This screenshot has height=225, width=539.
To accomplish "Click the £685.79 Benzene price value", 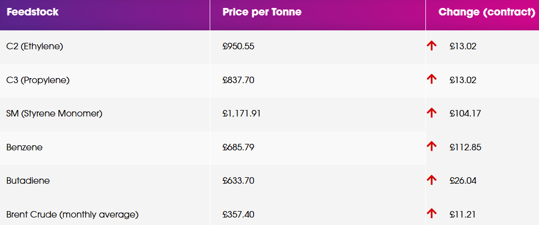I will (239, 147).
